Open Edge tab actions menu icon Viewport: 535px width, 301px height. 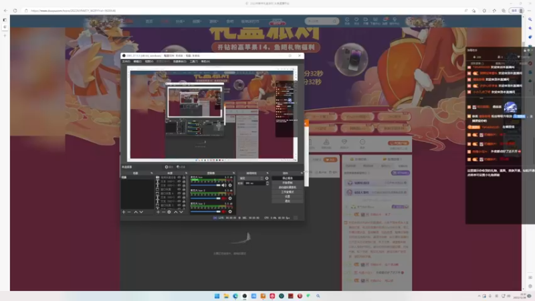click(5, 20)
